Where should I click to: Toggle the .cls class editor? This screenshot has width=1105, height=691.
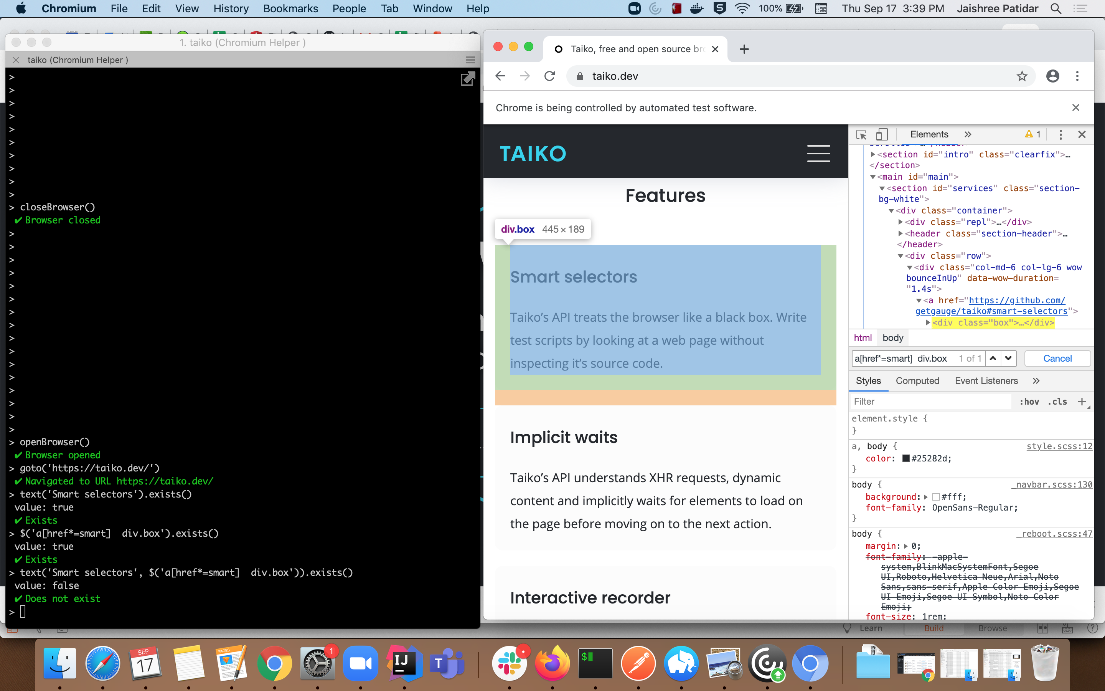tap(1057, 402)
